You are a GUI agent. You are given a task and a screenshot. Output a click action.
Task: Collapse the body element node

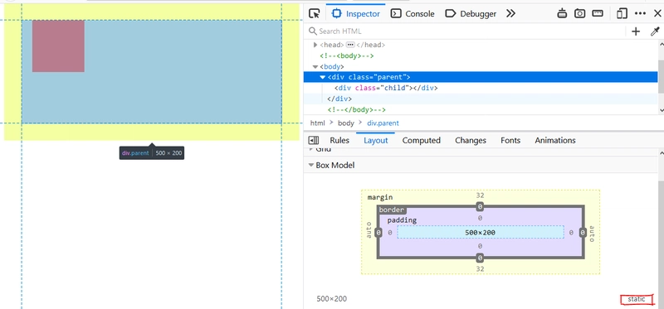[x=315, y=67]
